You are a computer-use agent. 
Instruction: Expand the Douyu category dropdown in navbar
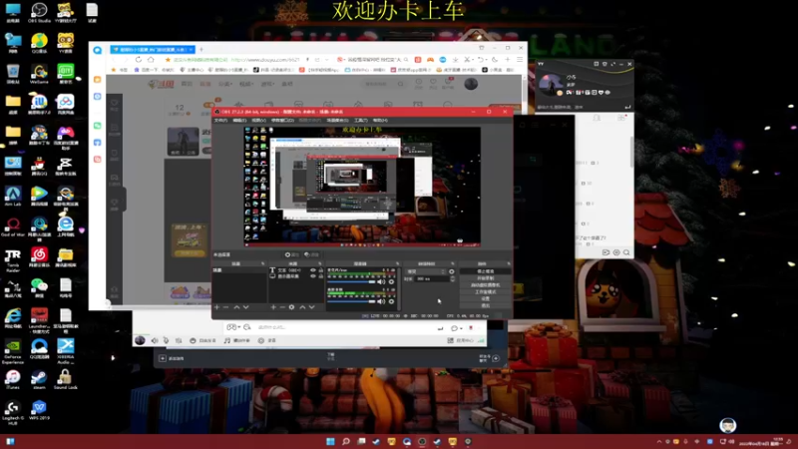[x=225, y=84]
